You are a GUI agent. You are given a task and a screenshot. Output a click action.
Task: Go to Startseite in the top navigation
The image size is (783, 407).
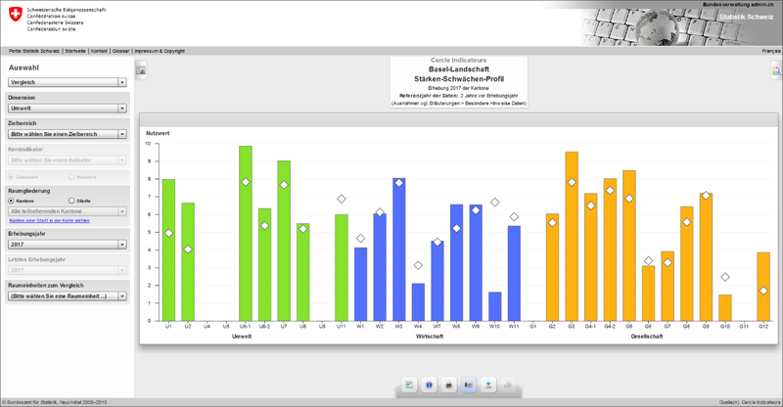tap(75, 51)
